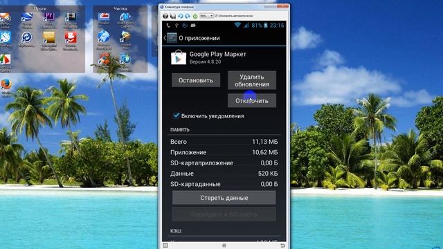
Task: Toggle the auto-update checkbox in the toolbar
Action: pyautogui.click(x=216, y=16)
